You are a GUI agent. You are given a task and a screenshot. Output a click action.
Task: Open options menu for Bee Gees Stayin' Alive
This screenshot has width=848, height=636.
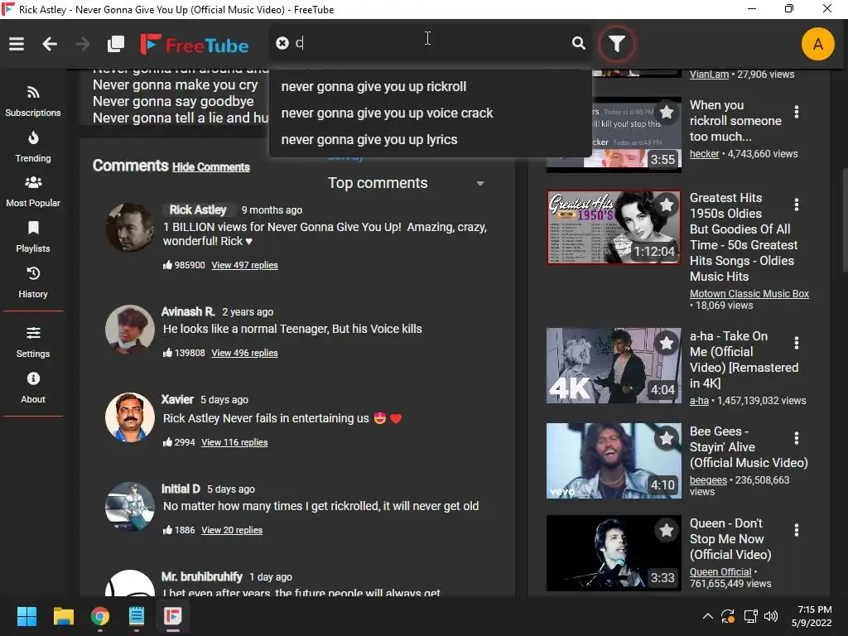[x=797, y=438]
